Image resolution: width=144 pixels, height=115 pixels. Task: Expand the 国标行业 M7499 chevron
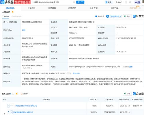tap(31, 68)
